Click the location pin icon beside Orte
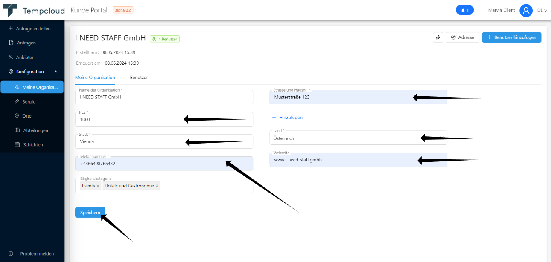This screenshot has height=262, width=551. pos(17,116)
